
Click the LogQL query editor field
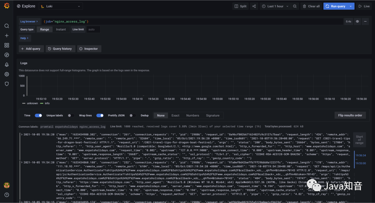(x=192, y=22)
